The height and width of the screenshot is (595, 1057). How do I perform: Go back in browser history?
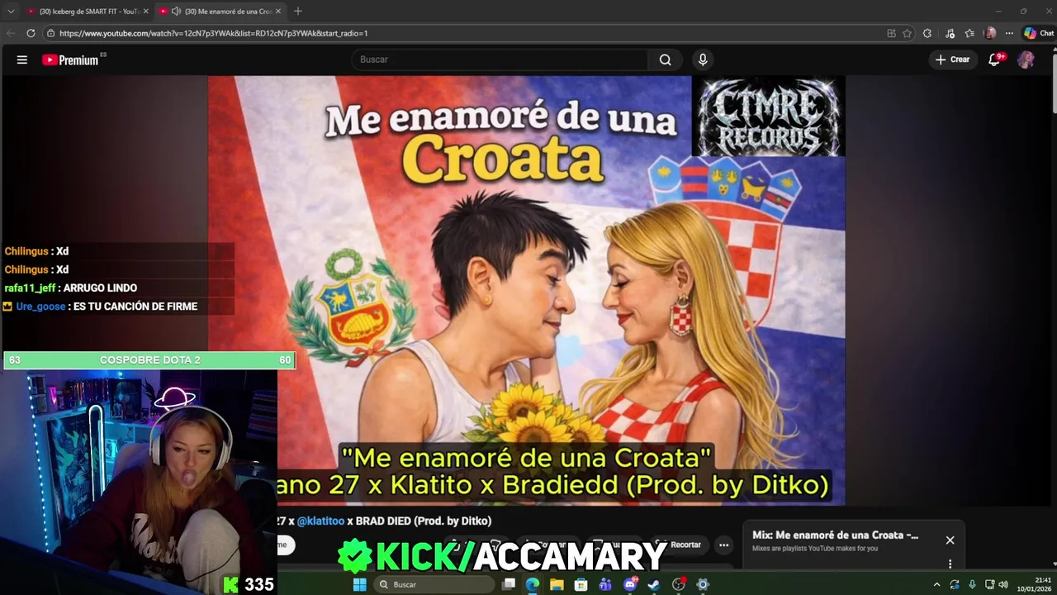point(11,33)
